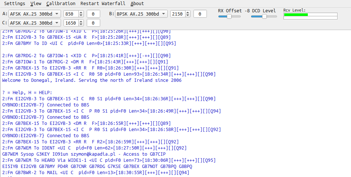Expand modem B BPSK mode dropdown

[x=141, y=14]
